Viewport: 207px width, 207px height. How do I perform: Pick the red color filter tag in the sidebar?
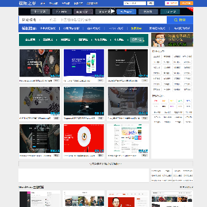pos(156,101)
